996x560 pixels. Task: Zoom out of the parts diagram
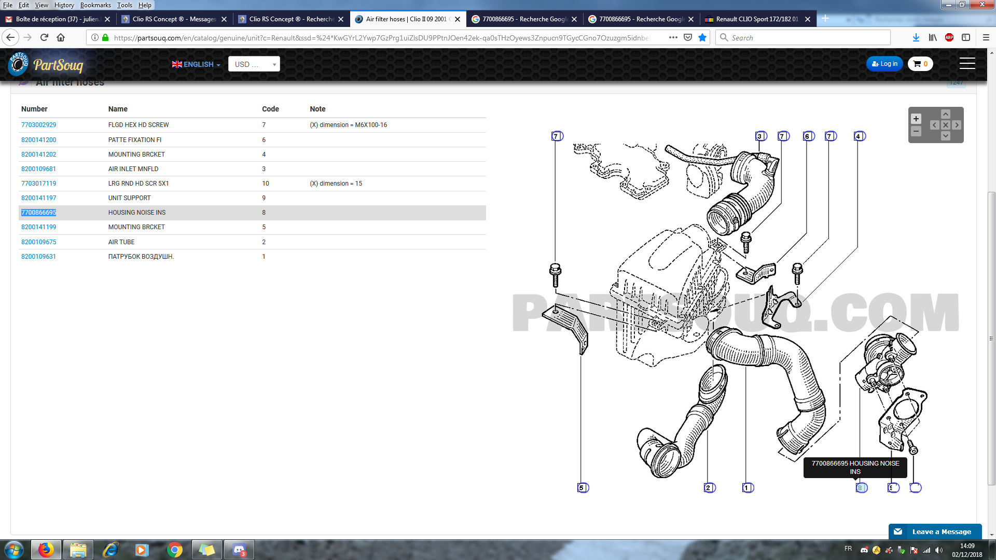click(916, 132)
